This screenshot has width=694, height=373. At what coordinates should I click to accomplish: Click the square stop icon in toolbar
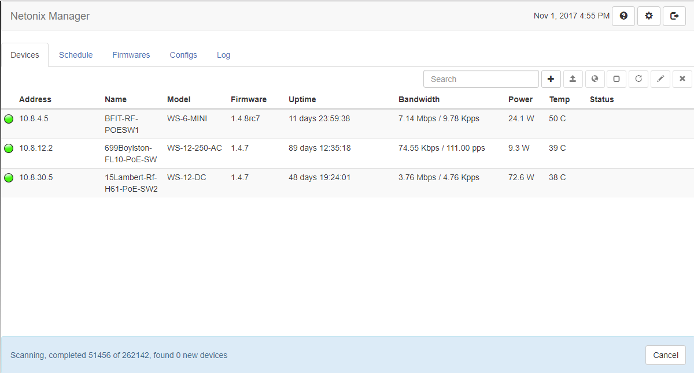(x=617, y=79)
